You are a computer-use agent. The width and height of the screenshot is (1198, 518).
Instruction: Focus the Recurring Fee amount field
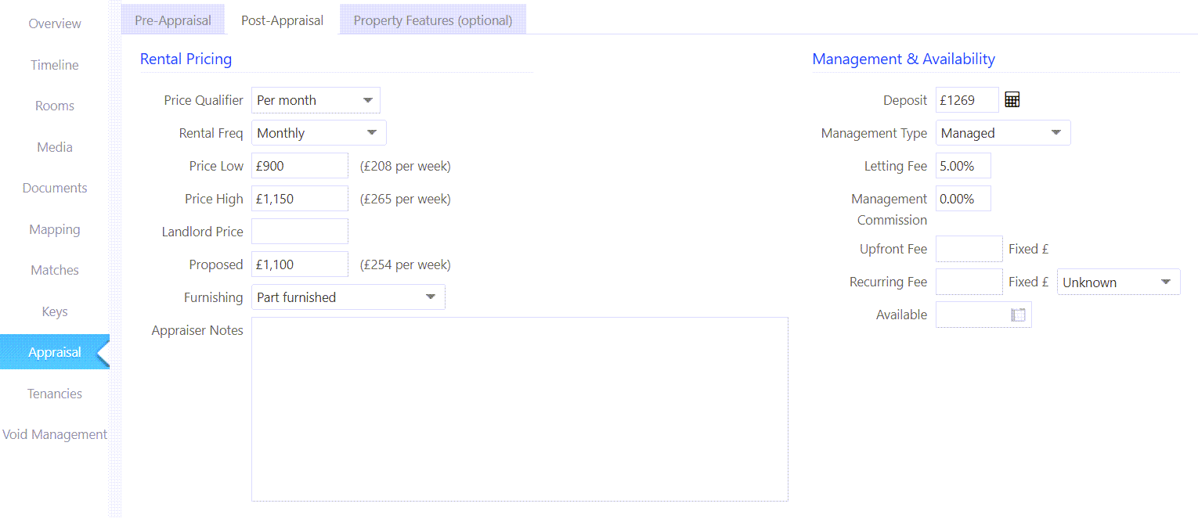(969, 282)
